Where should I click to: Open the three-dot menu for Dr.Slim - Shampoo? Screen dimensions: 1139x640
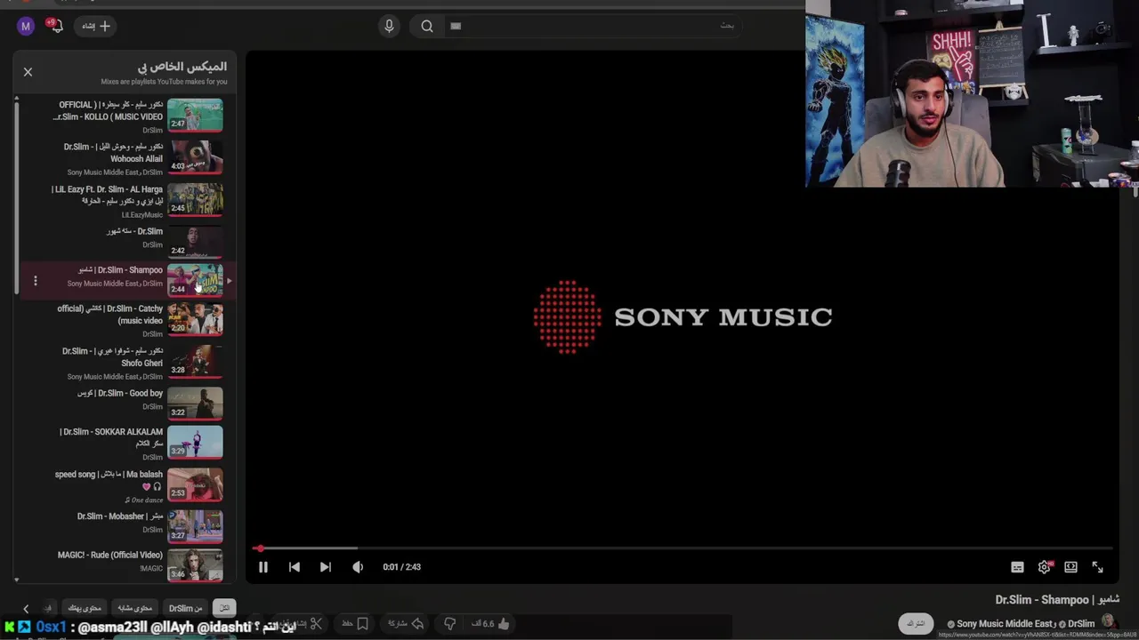click(36, 281)
